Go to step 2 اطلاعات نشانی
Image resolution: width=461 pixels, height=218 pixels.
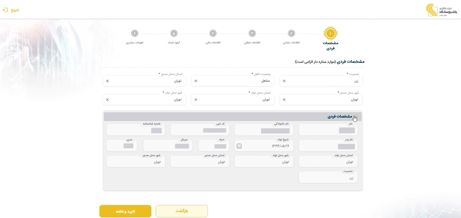(x=292, y=33)
